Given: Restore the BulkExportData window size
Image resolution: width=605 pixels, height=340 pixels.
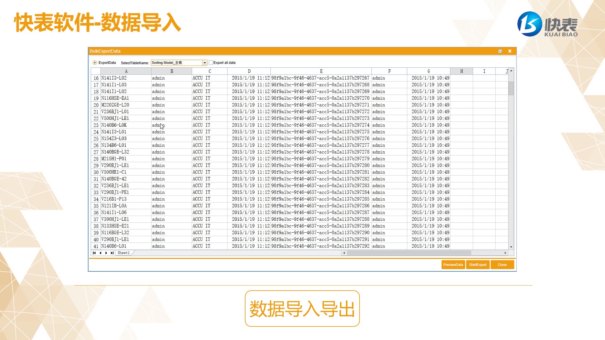Looking at the screenshot, I should click(x=500, y=51).
